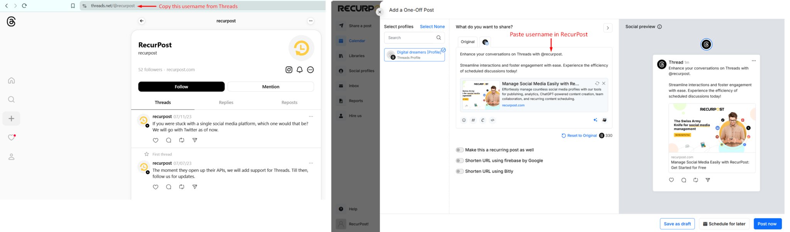Image resolution: width=790 pixels, height=232 pixels.
Task: Add image using editor picture icon
Action: coord(604,120)
